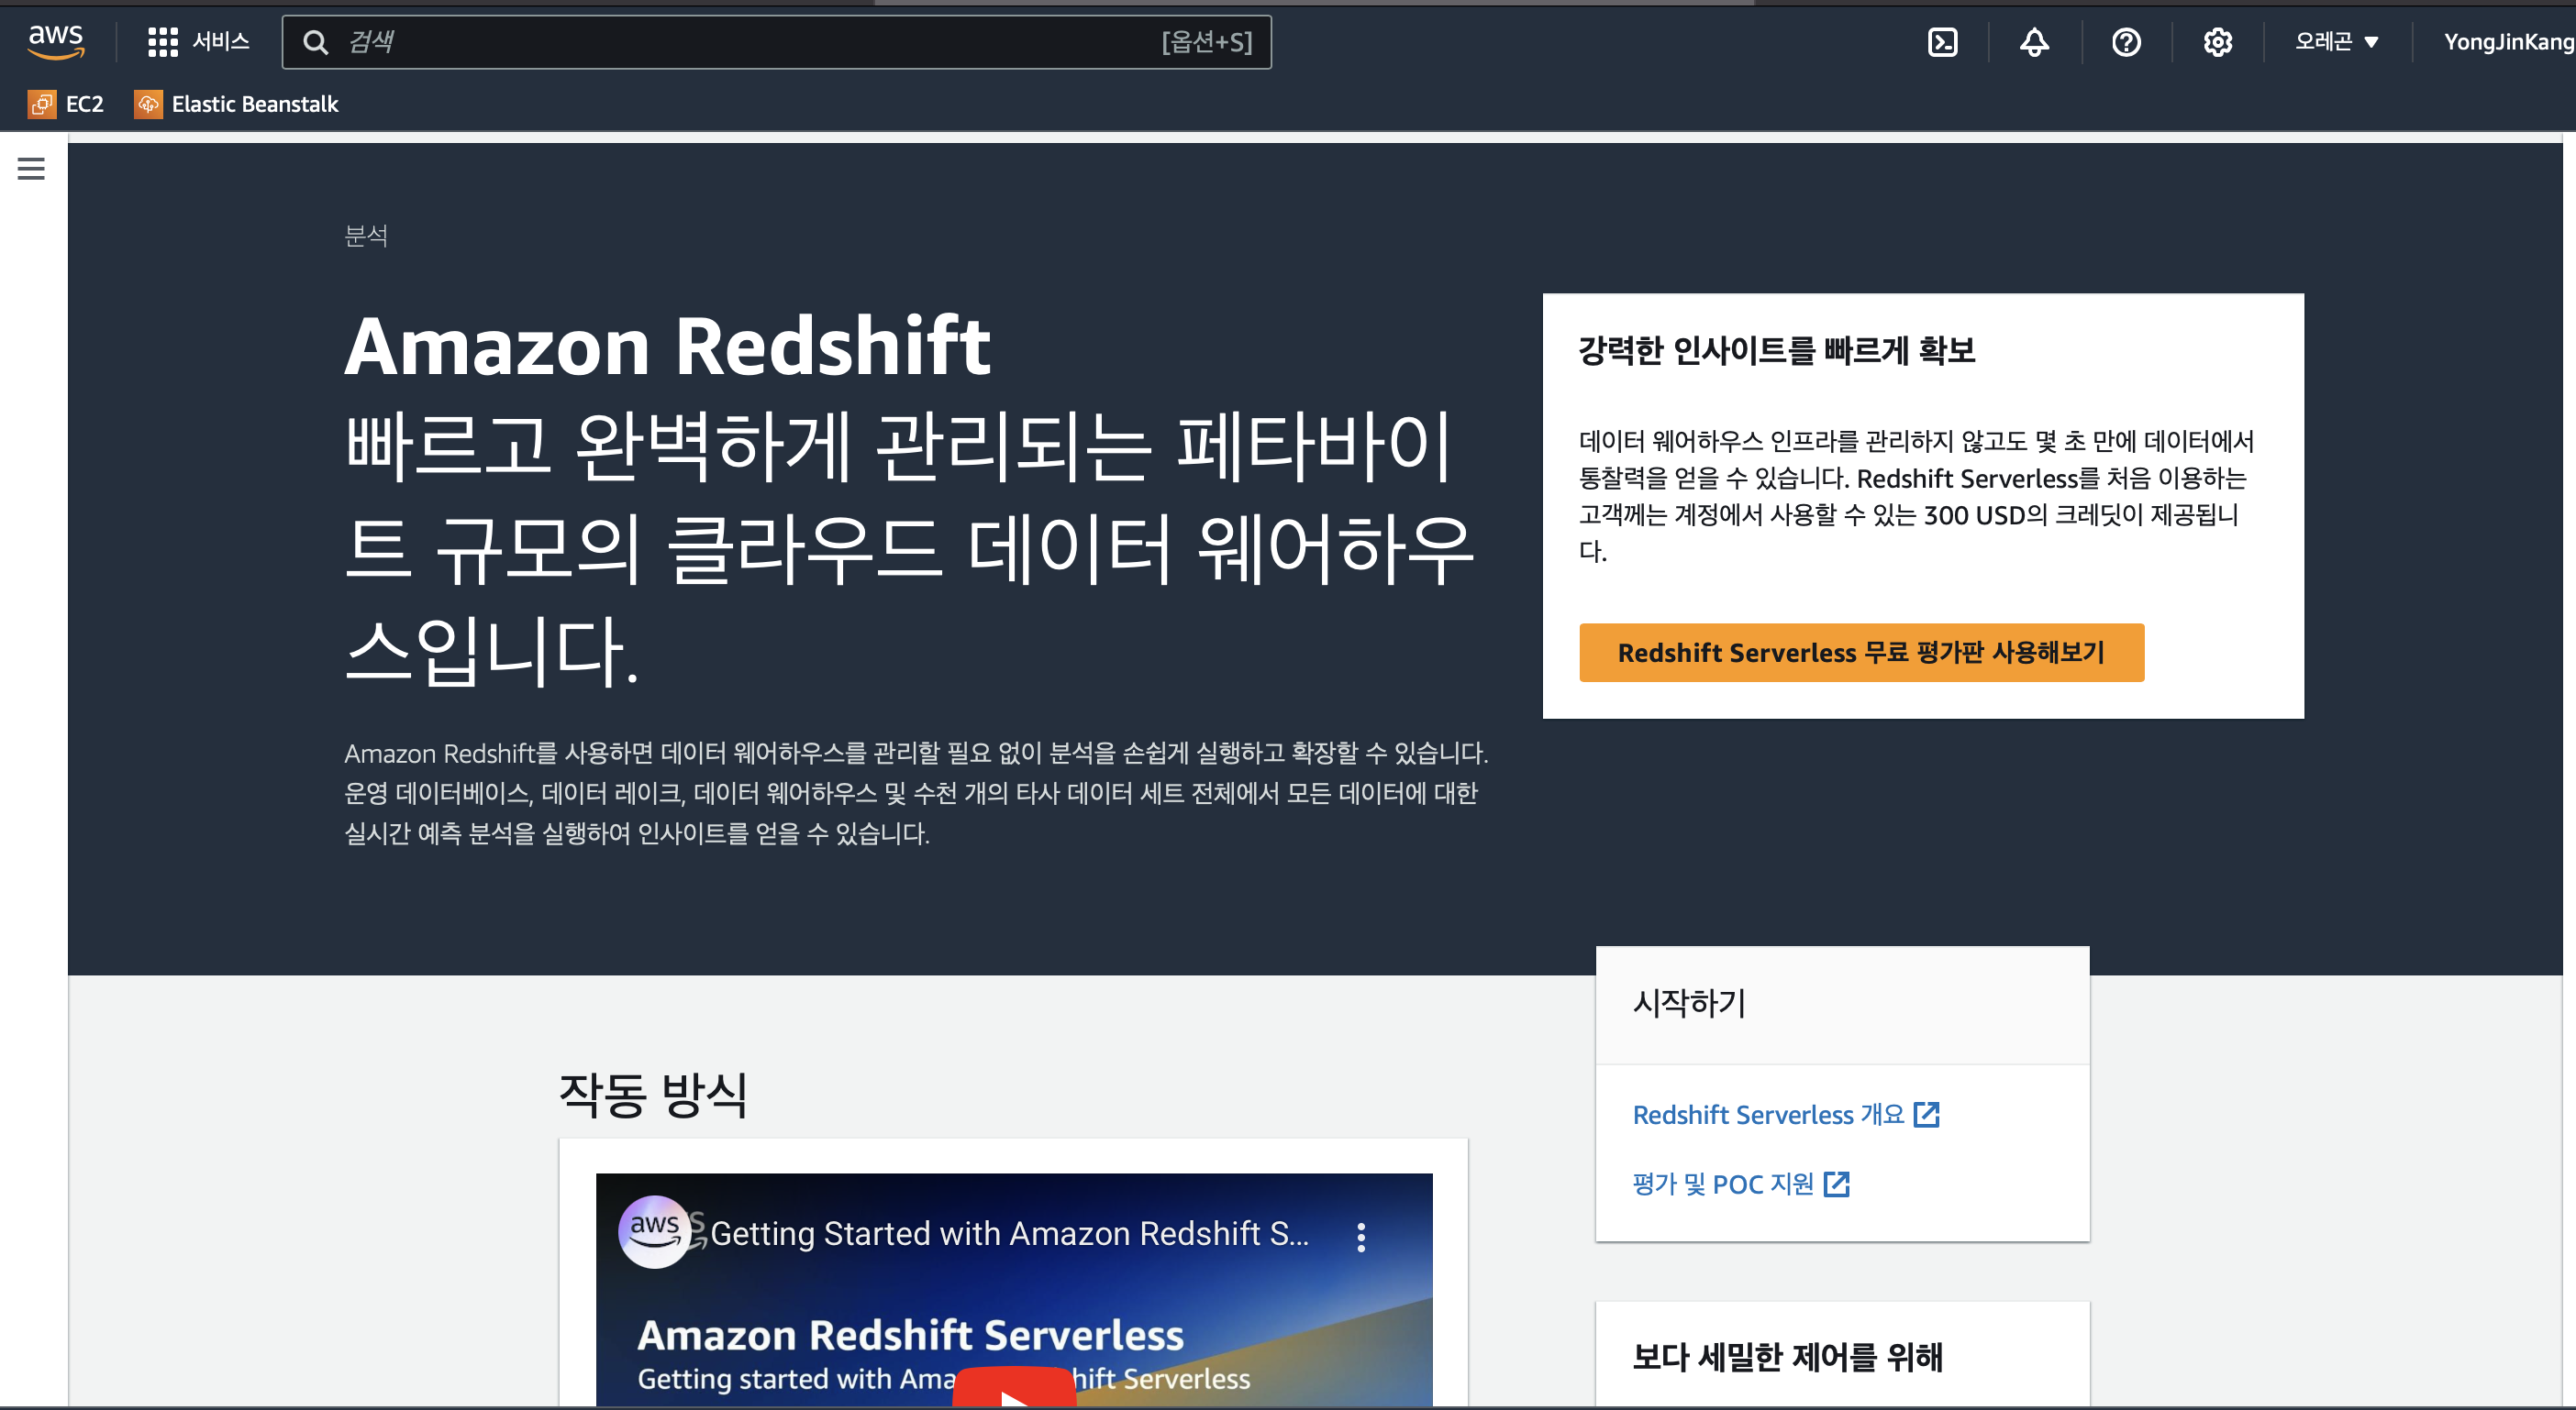Open the notifications bell icon
Viewport: 2576px width, 1410px height.
pyautogui.click(x=2034, y=42)
